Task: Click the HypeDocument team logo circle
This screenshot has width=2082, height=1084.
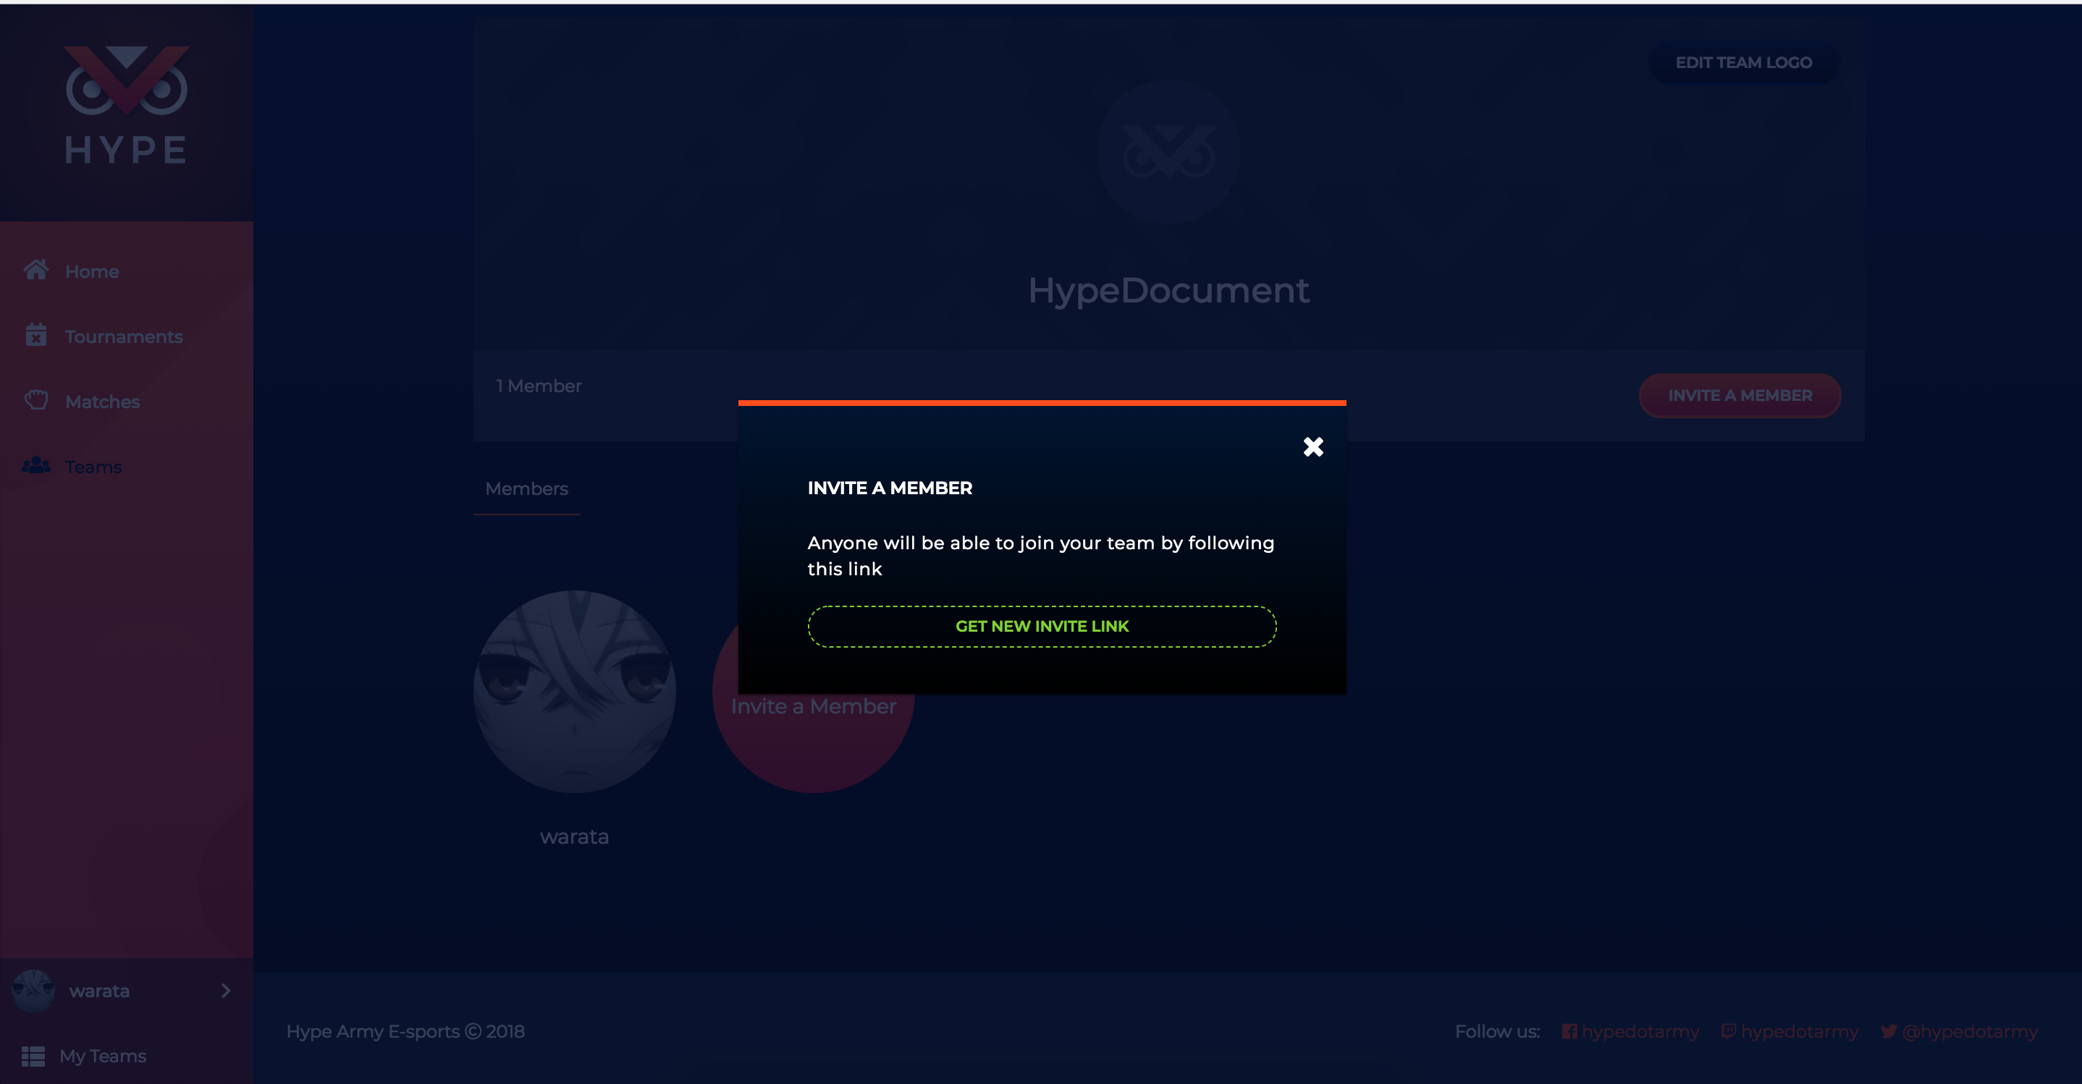Action: click(1168, 152)
